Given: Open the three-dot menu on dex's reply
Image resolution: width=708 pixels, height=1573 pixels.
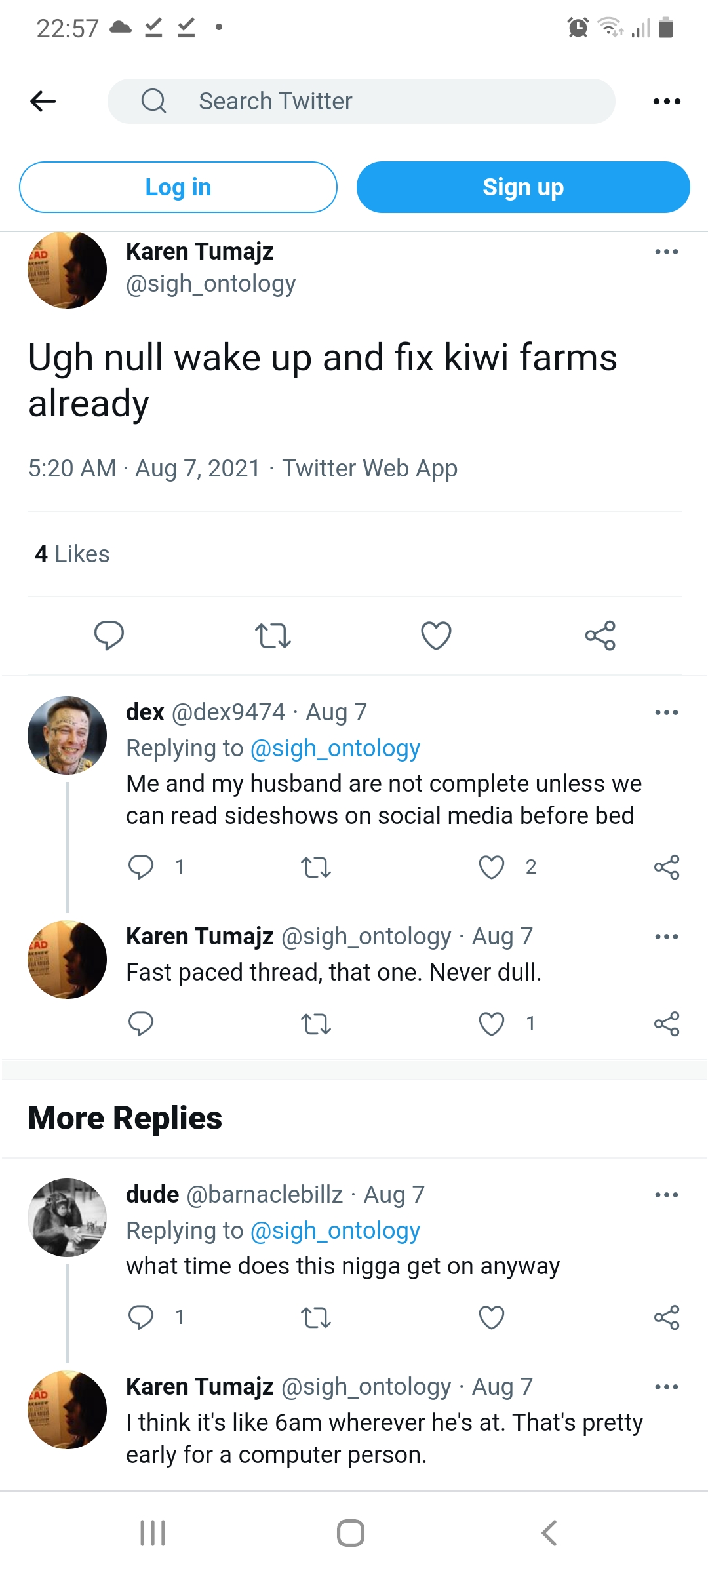Looking at the screenshot, I should coord(666,712).
